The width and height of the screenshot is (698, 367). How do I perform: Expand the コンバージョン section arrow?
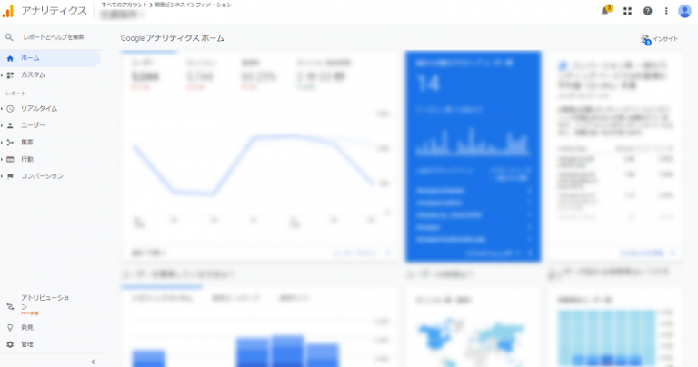(2, 176)
